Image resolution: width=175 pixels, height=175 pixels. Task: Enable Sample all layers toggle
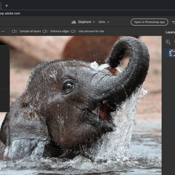pos(15,31)
